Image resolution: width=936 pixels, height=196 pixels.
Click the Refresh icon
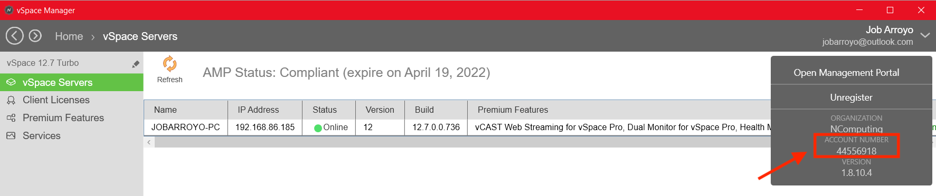pyautogui.click(x=169, y=64)
